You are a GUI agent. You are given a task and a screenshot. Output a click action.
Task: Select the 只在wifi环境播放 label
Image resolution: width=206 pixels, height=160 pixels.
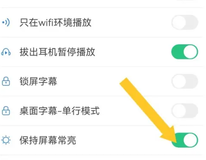point(56,23)
